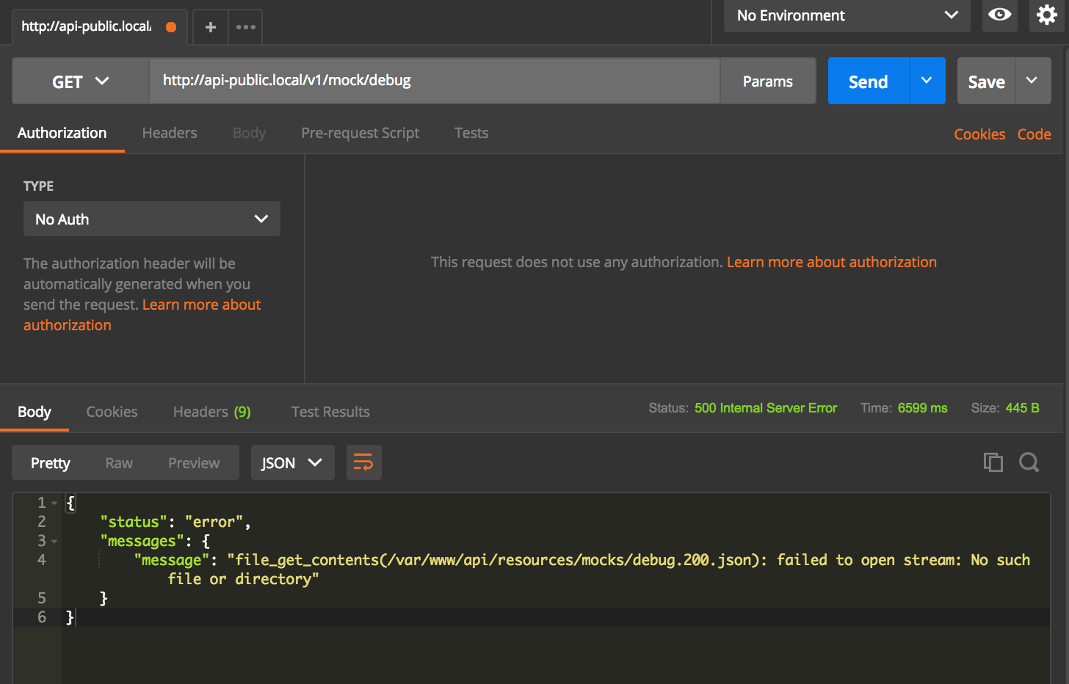Viewport: 1069px width, 684px height.
Task: Collapse the messages object at line 3
Action: (x=54, y=542)
